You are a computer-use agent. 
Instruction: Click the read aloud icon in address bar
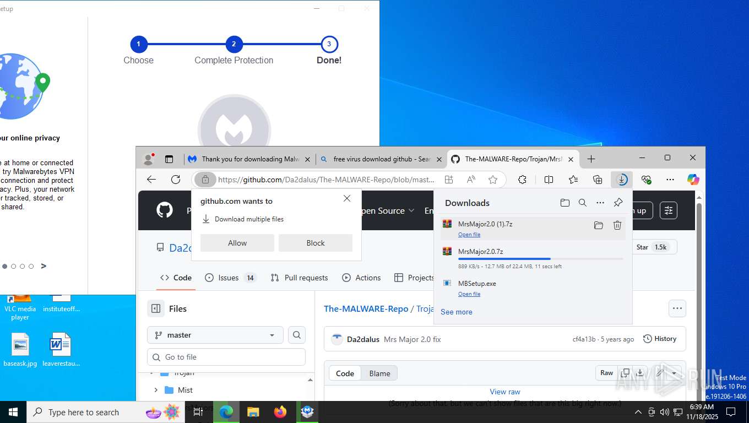pos(471,180)
